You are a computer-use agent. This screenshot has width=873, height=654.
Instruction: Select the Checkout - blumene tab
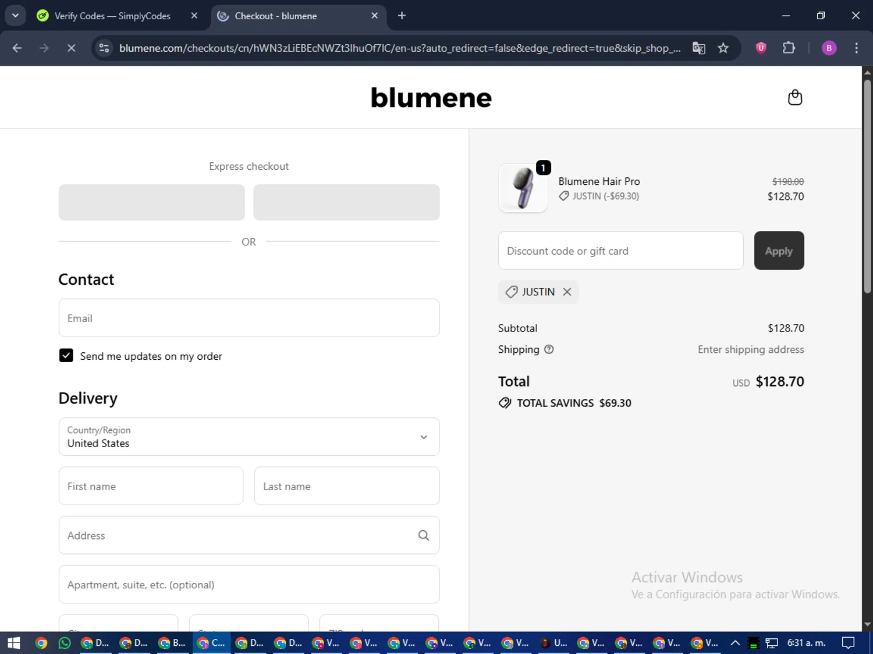(x=297, y=16)
